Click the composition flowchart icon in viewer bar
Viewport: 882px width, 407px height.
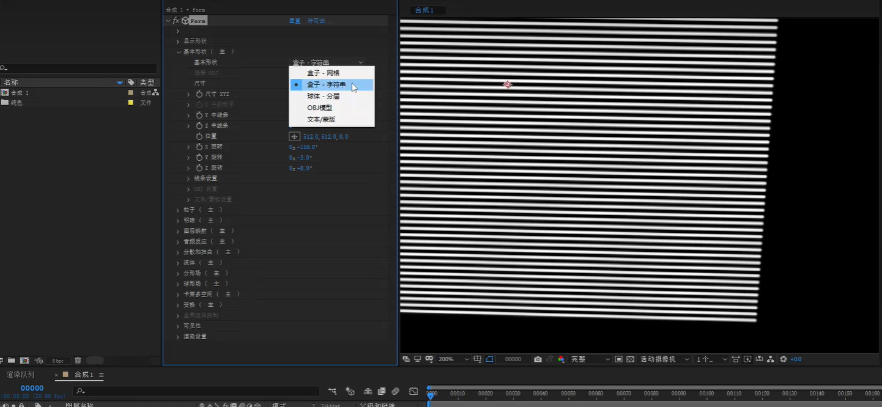tap(770, 359)
